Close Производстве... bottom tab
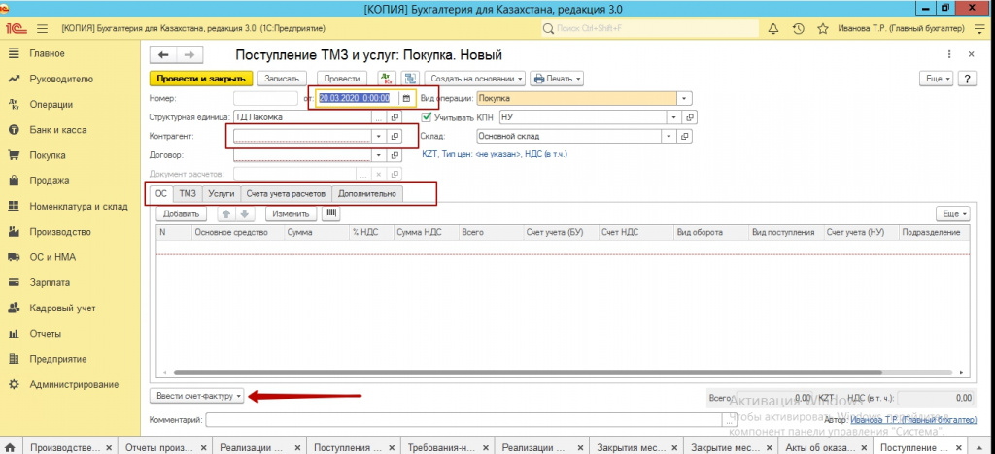Screen dimensions: 995x454 click(109, 446)
